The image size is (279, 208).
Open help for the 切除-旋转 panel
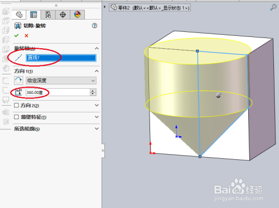coord(94,26)
